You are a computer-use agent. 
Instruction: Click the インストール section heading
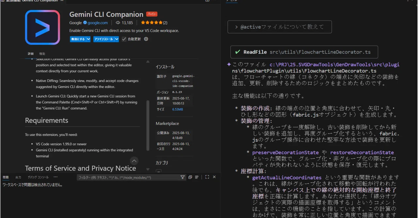[165, 67]
